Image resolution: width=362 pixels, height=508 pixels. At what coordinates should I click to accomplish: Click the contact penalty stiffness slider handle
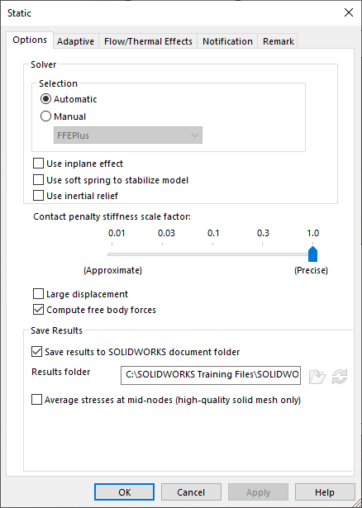(312, 254)
